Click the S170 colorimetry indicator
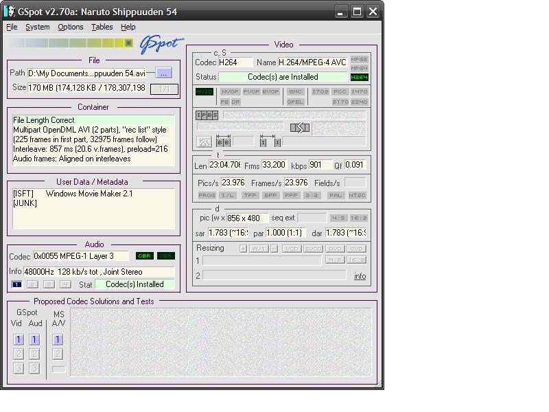Viewport: 549px width, 412px height. click(x=340, y=102)
